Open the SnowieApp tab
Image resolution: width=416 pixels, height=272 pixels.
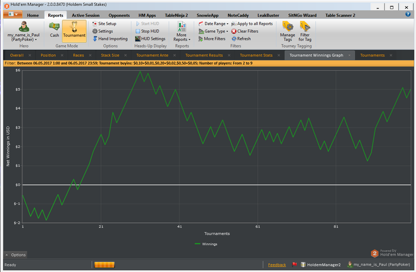click(207, 15)
